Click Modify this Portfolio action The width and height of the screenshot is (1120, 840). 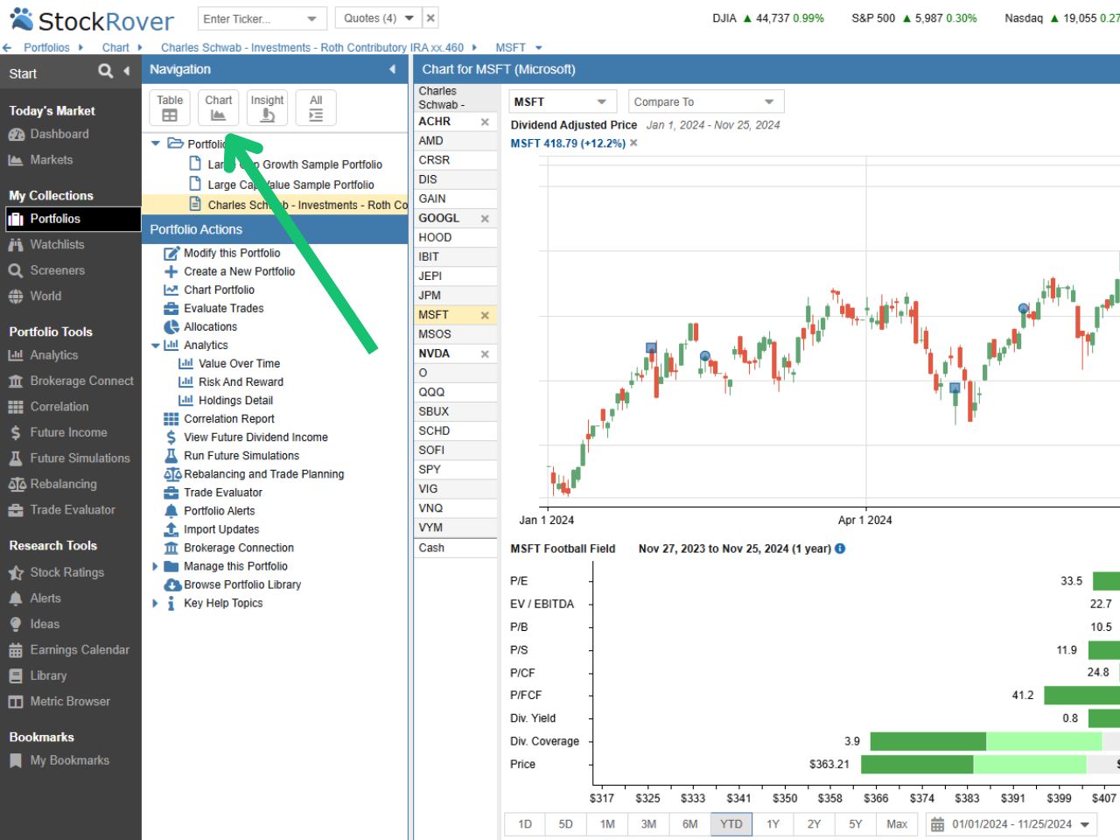pos(231,253)
